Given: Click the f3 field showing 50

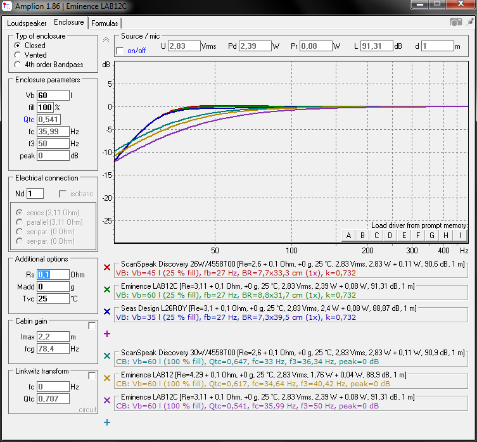Looking at the screenshot, I should click(53, 144).
